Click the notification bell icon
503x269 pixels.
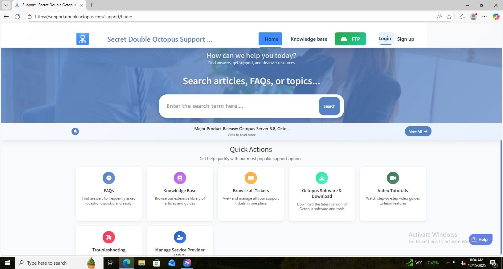point(75,131)
